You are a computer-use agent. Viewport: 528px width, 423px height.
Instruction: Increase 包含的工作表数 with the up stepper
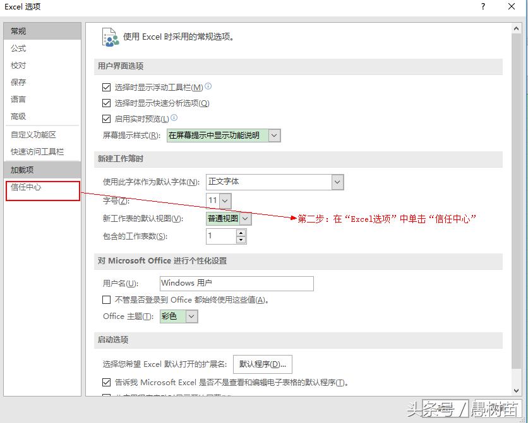[241, 232]
